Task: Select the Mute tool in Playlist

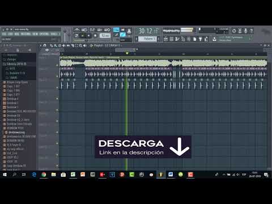Action: (x=64, y=45)
